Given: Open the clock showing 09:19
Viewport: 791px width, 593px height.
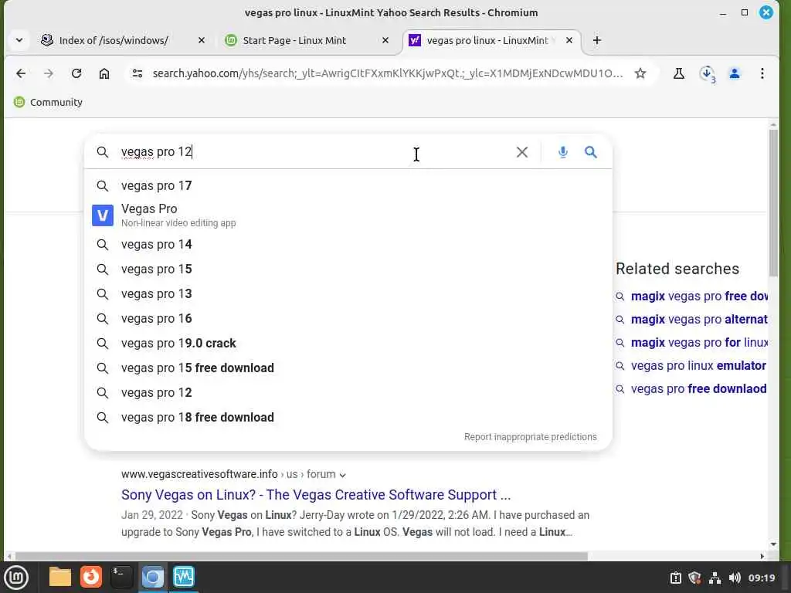Looking at the screenshot, I should pos(761,578).
